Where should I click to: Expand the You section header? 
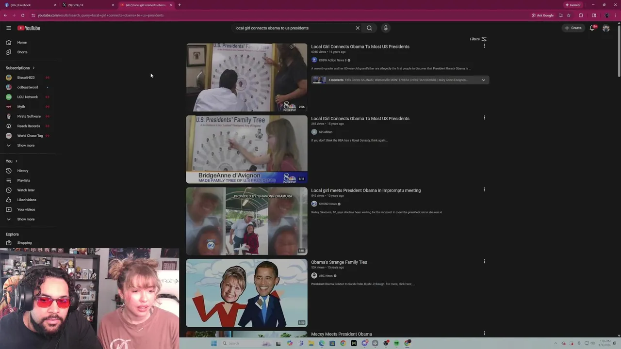tap(12, 161)
